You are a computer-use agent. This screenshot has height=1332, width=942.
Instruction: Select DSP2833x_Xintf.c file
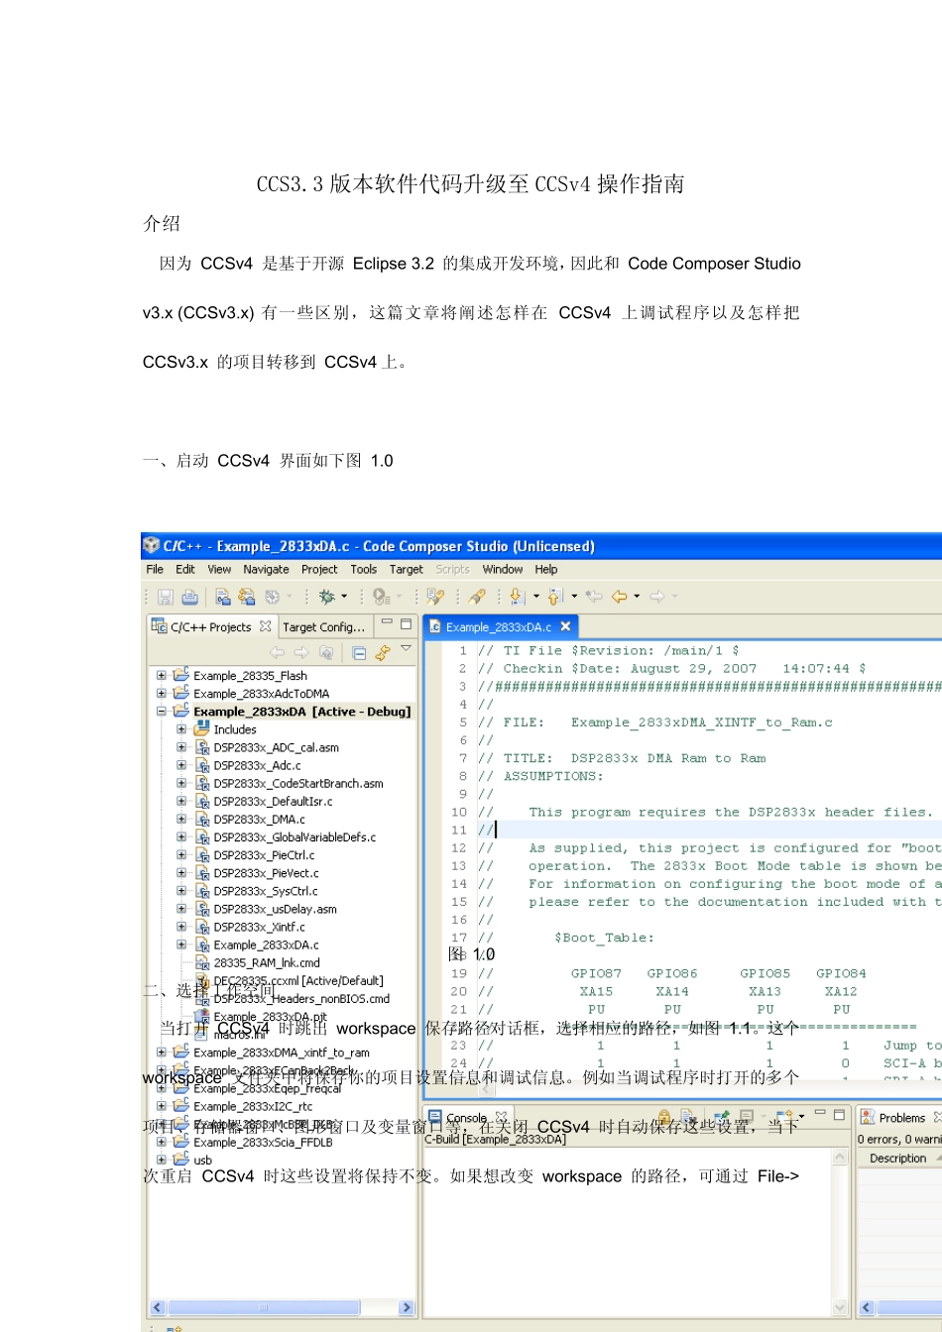click(259, 927)
